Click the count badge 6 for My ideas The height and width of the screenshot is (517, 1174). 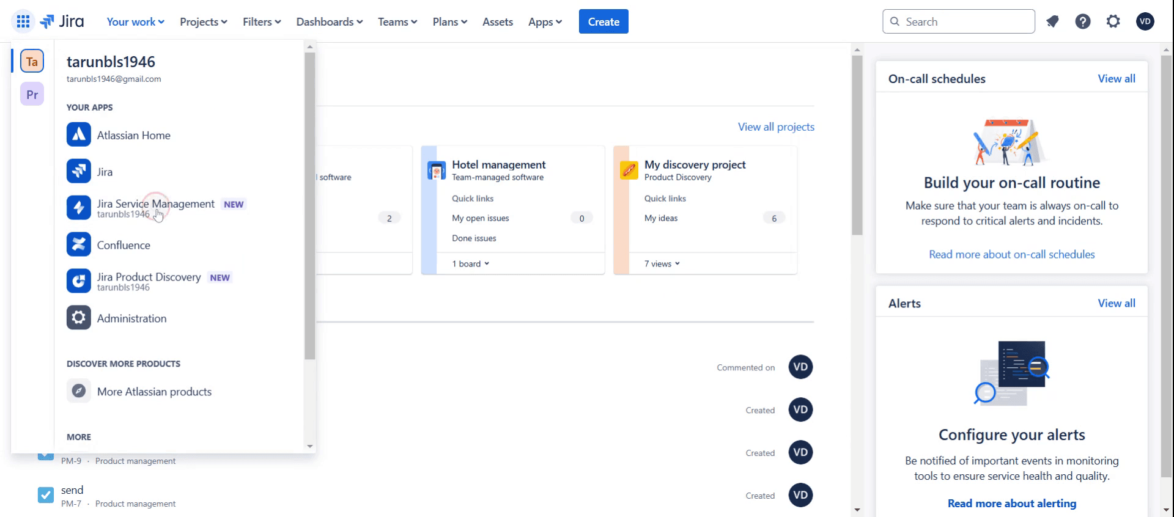pyautogui.click(x=774, y=218)
